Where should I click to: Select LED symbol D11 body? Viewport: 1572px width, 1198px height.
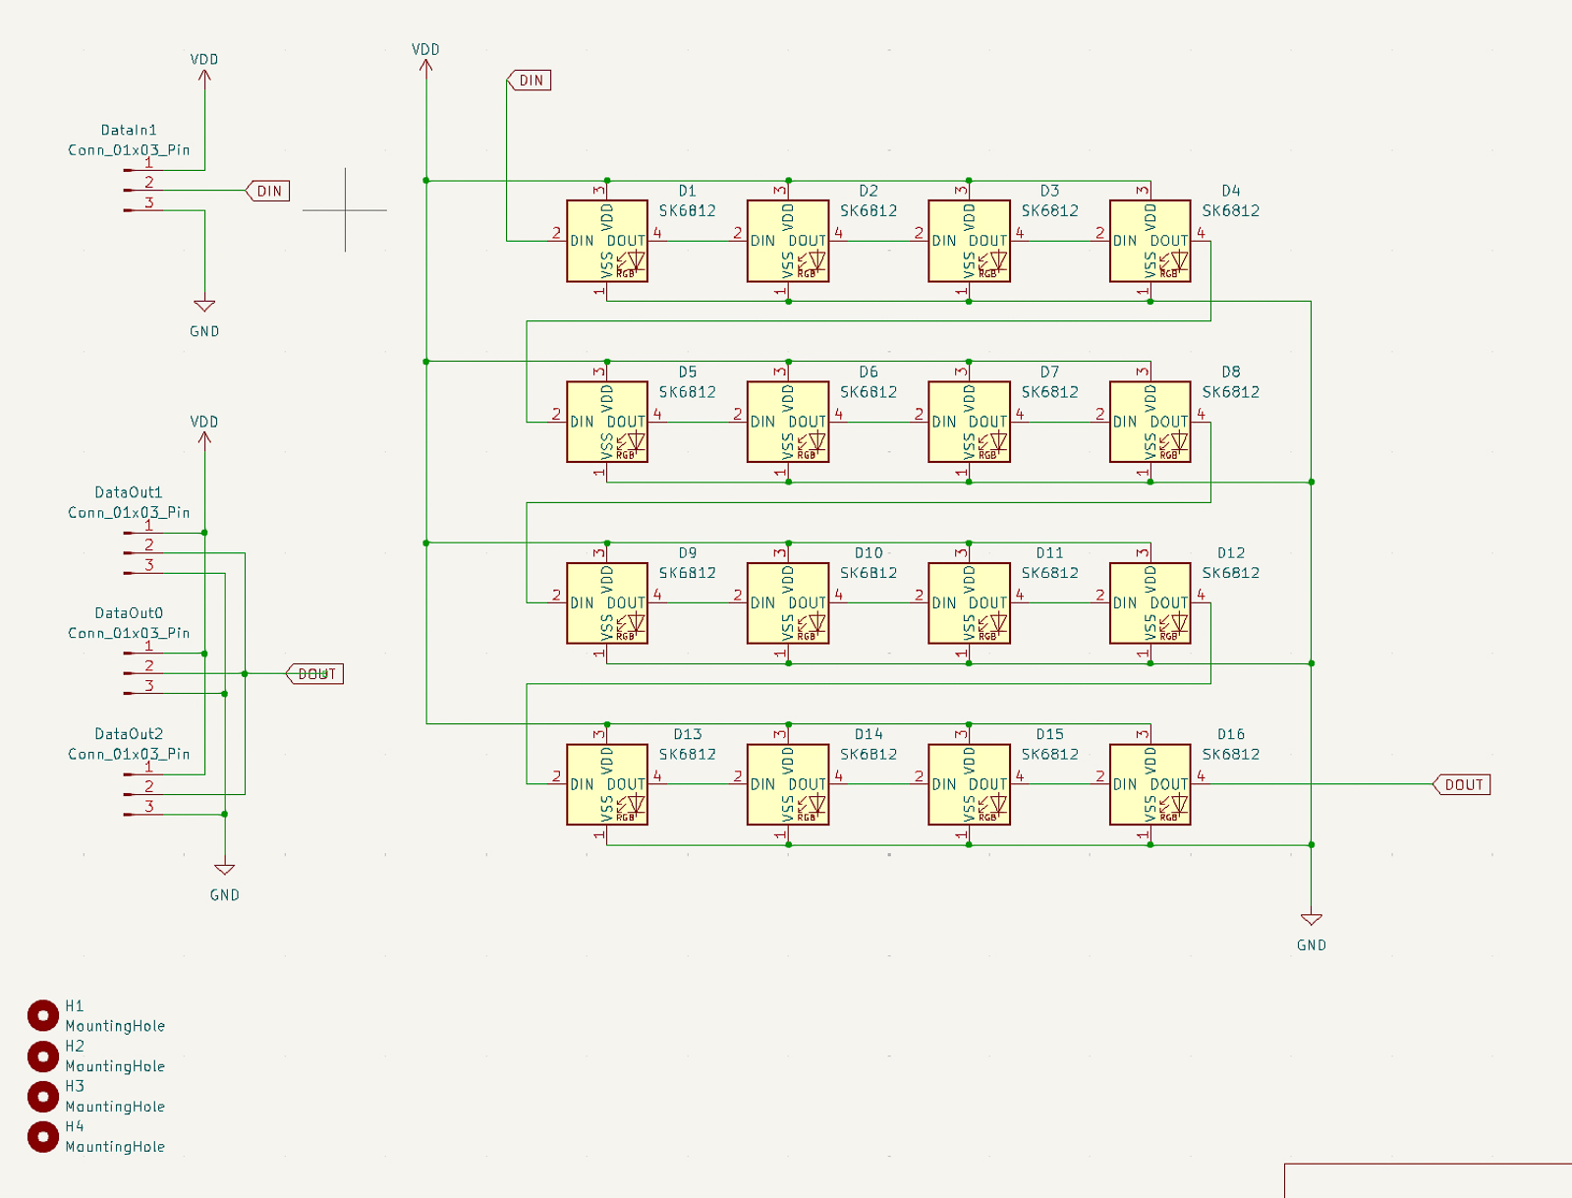pyautogui.click(x=969, y=603)
